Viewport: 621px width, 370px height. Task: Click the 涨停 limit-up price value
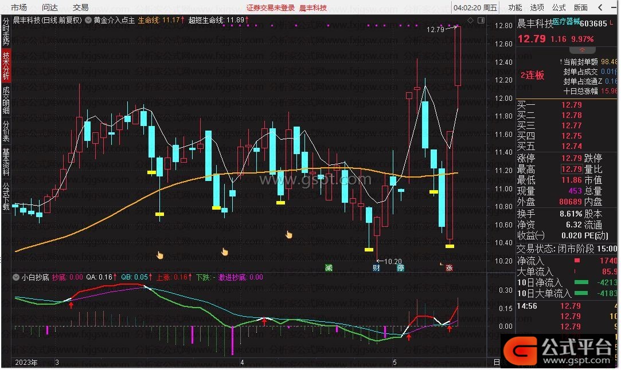[x=572, y=158]
